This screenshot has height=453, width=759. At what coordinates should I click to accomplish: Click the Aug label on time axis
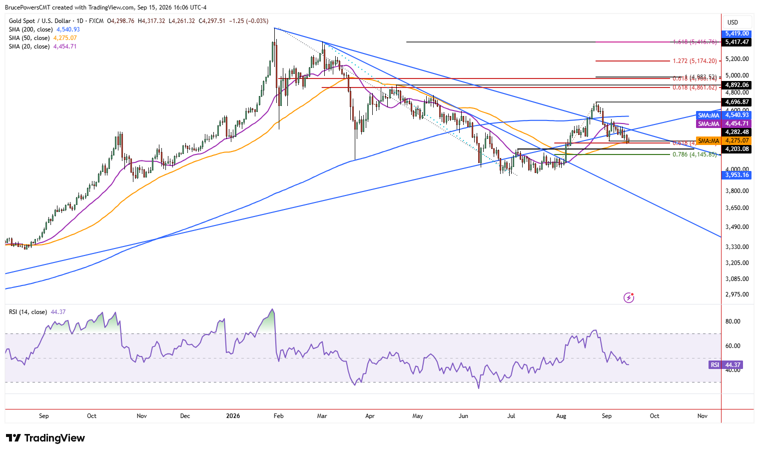[x=561, y=416]
